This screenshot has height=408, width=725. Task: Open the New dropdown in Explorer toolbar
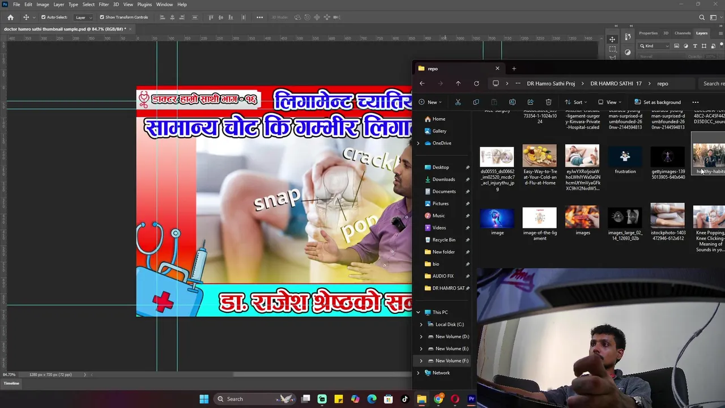(x=430, y=103)
